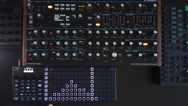Adjust the Mixer Noise level knob
Image resolution: width=188 pixels, height=106 pixels.
pos(98,55)
